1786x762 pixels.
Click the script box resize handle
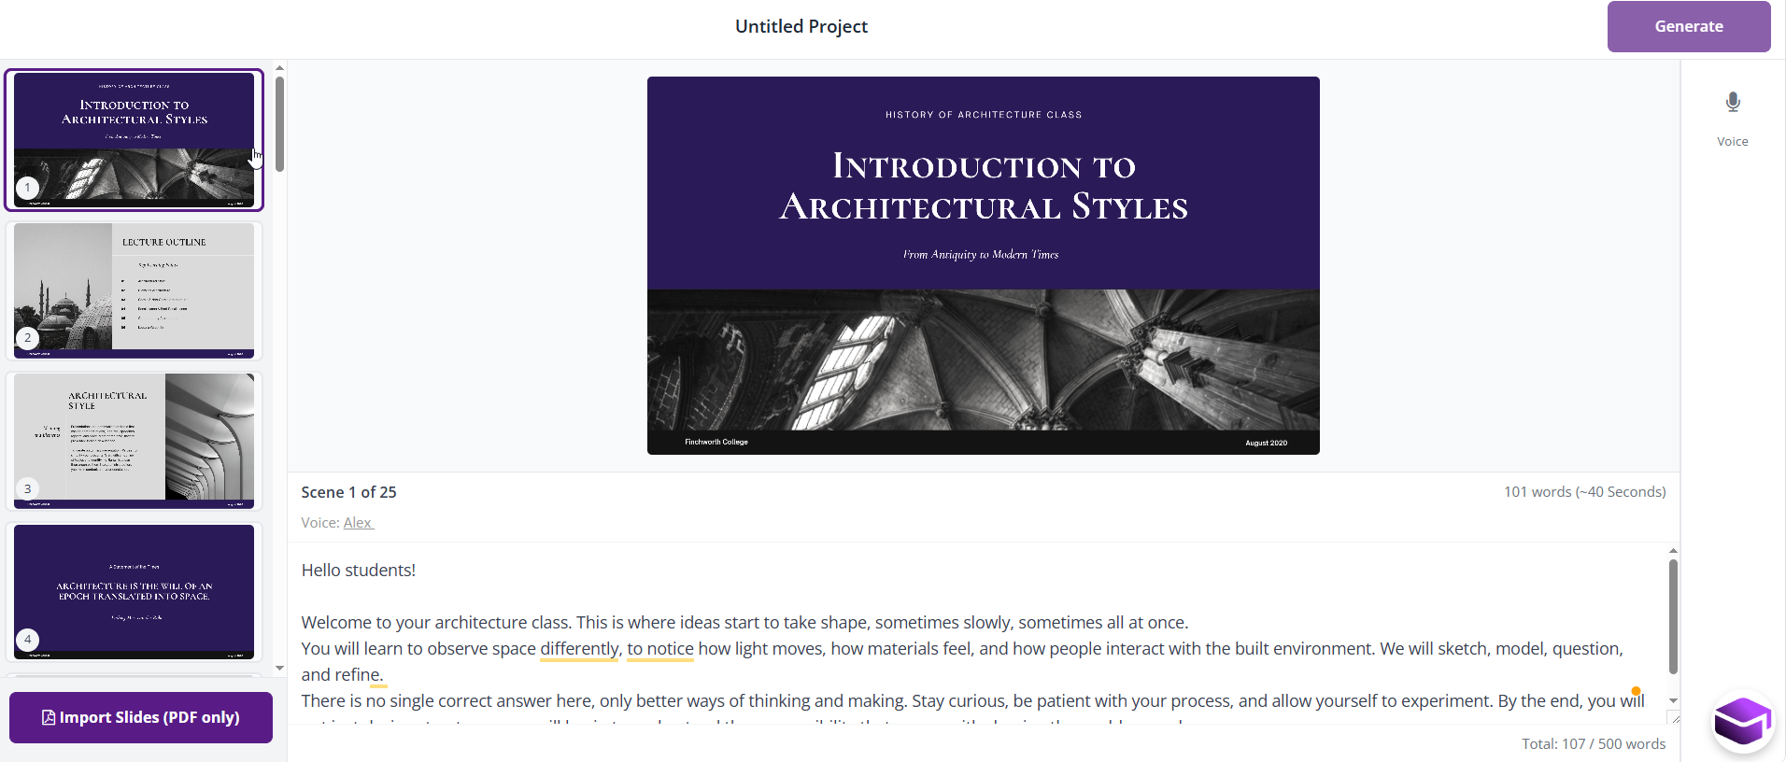[x=1673, y=718]
